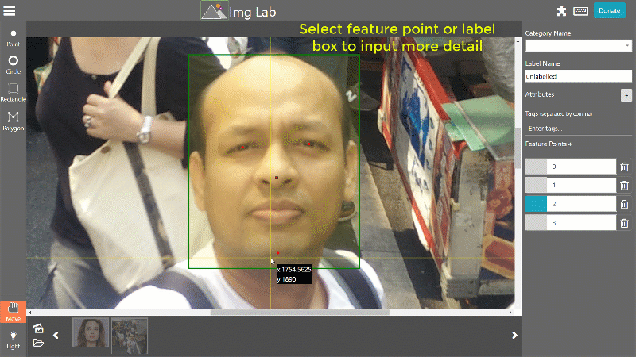
Task: Click the 'Feature Points 4' heading
Action: pos(548,144)
